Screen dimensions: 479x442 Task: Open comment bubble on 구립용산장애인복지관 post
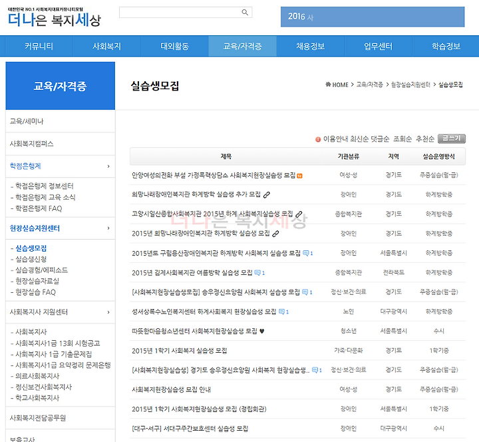307,253
